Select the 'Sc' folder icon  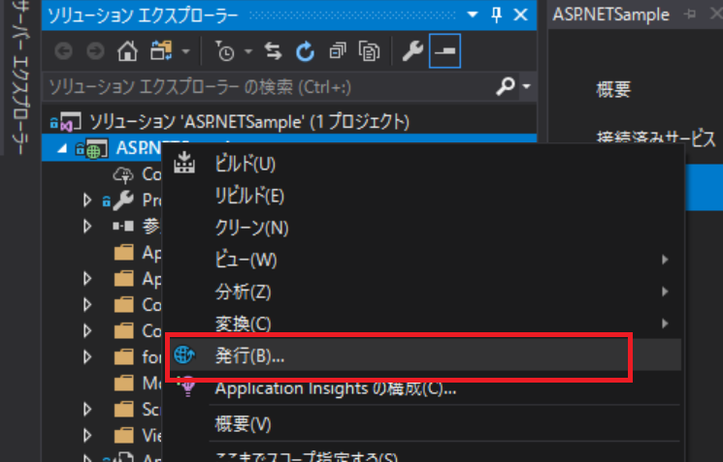tap(123, 409)
